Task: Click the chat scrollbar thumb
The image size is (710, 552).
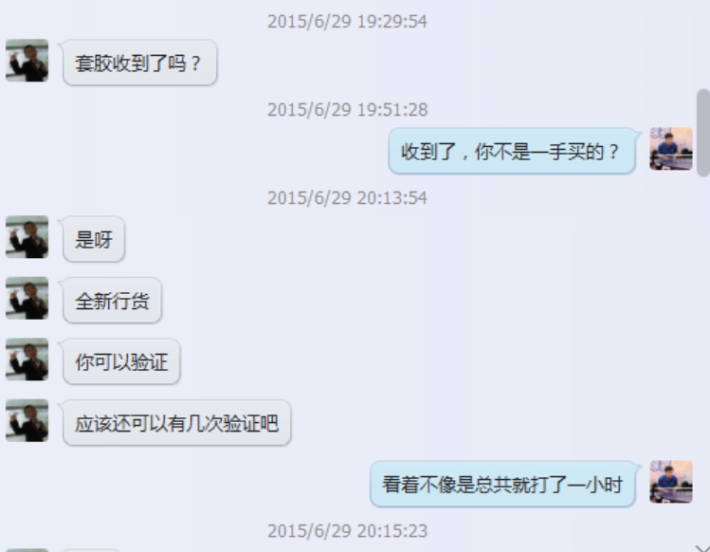Action: (703, 133)
